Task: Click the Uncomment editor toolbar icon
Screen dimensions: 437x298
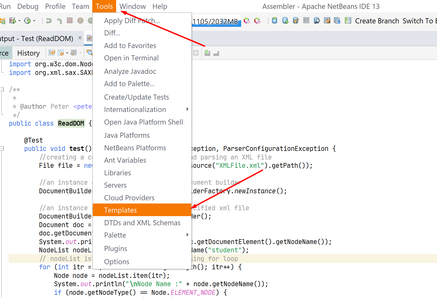Action: coord(216,53)
